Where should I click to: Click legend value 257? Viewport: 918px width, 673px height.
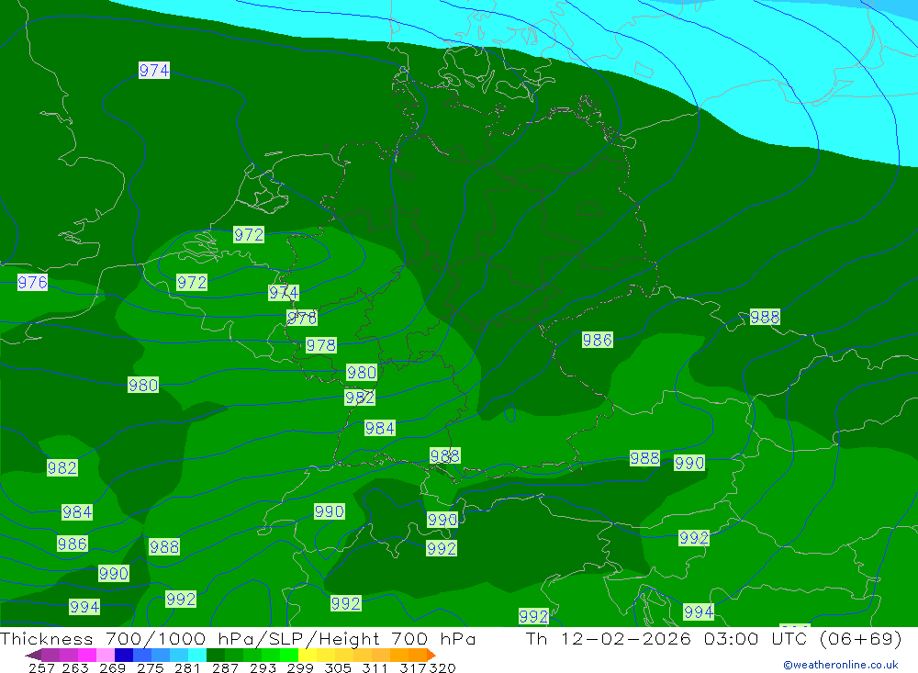point(41,668)
